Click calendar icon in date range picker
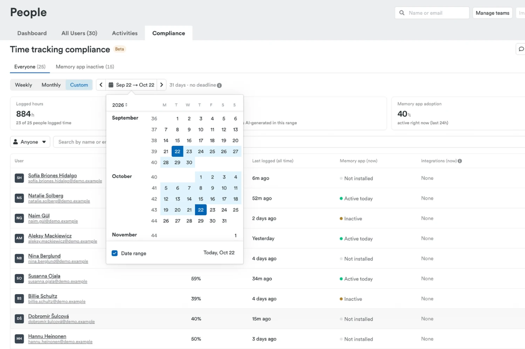This screenshot has width=525, height=349. tap(111, 85)
